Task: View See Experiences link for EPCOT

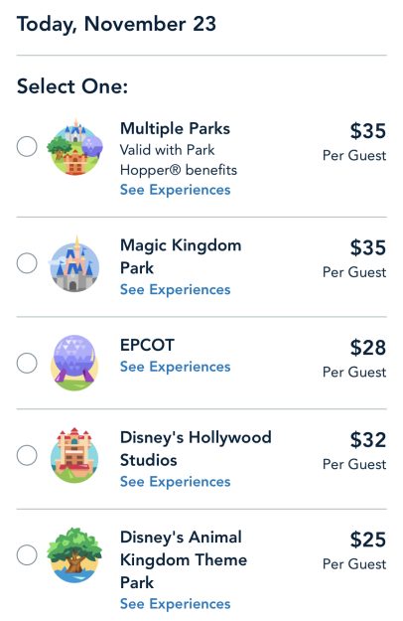Action: (x=176, y=367)
